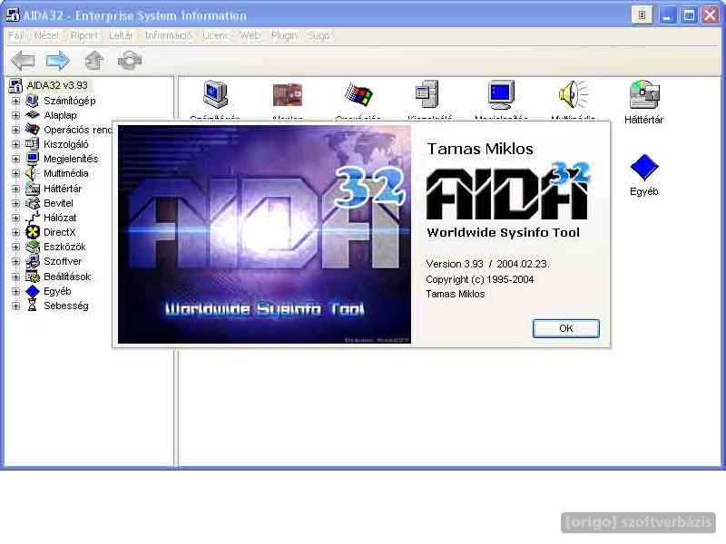
Task: Go back with the left arrow toolbar button
Action: click(23, 61)
